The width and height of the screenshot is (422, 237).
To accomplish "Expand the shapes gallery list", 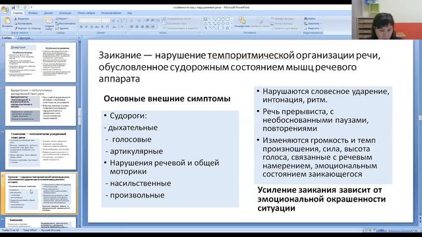I will (231, 28).
